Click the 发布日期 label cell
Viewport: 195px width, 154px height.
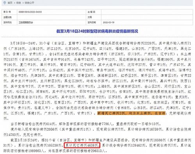[x=94, y=22]
